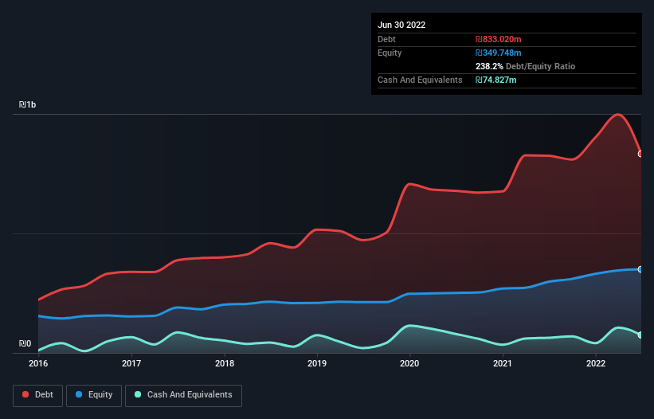Select the 2016 x-axis label
654x419 pixels.
[x=38, y=363]
